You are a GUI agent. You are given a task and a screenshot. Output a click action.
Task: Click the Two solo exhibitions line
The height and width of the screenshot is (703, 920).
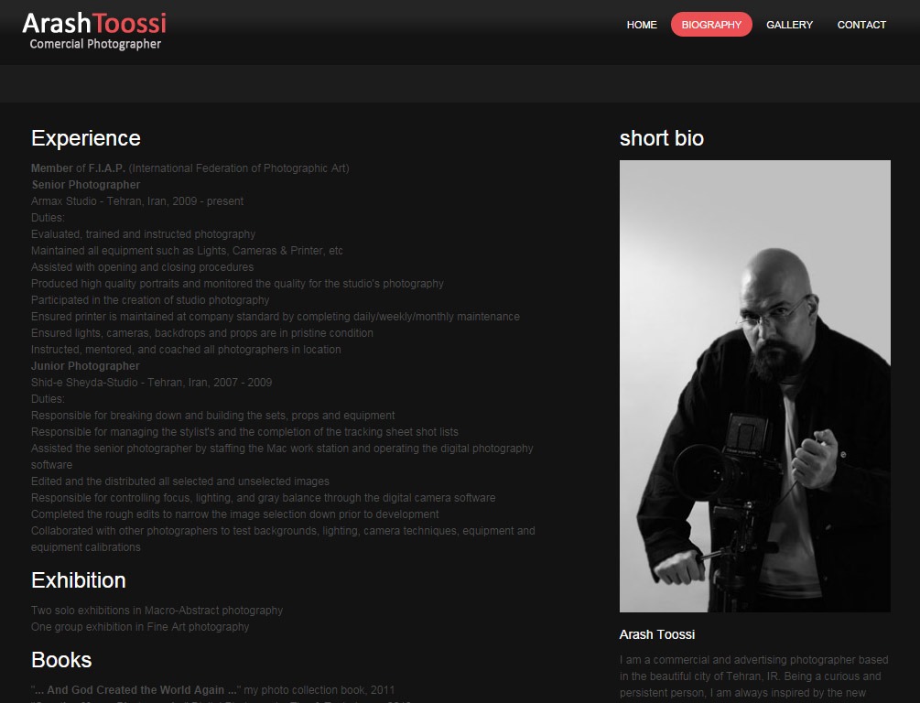click(157, 611)
